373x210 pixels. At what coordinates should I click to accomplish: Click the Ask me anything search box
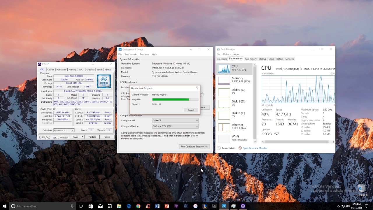(42, 206)
